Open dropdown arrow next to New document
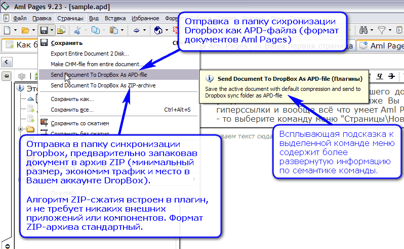 click(15, 30)
